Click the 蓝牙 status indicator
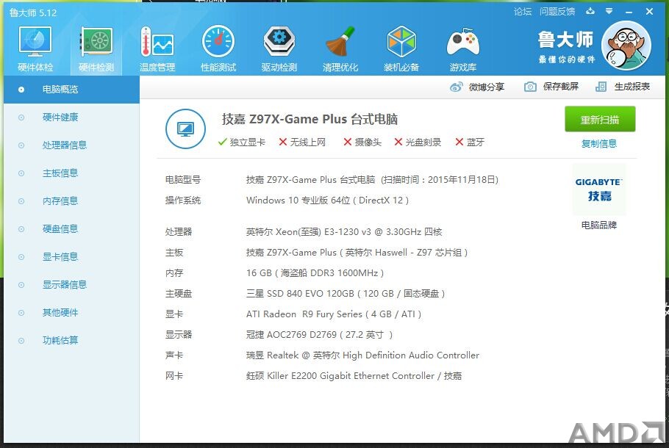The image size is (669, 448). pos(470,142)
